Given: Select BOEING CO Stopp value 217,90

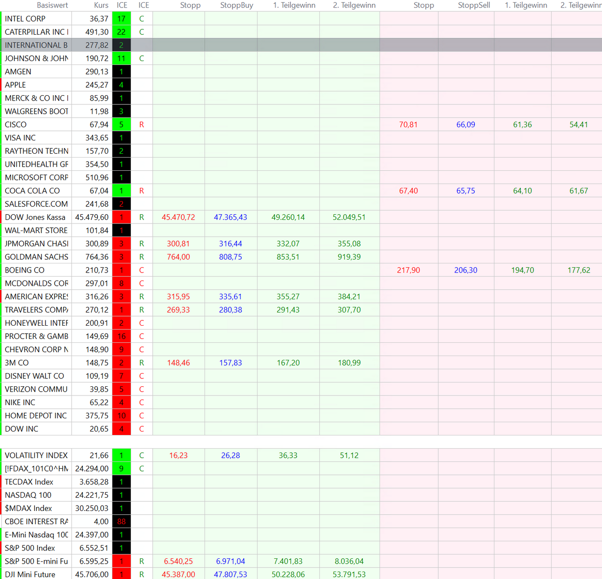Looking at the screenshot, I should click(408, 270).
